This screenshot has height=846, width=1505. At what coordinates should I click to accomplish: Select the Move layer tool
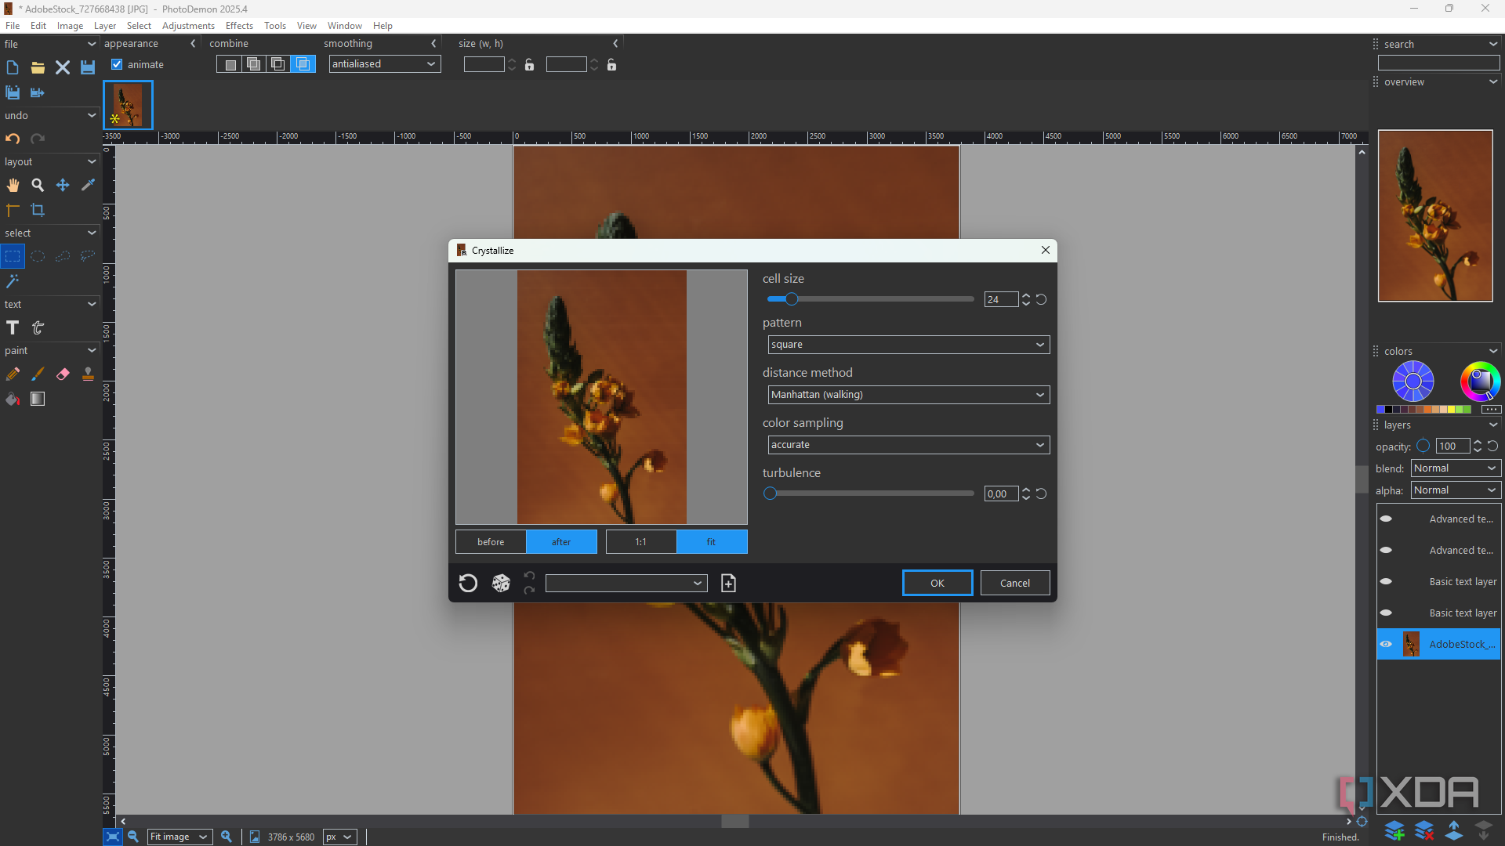63,186
